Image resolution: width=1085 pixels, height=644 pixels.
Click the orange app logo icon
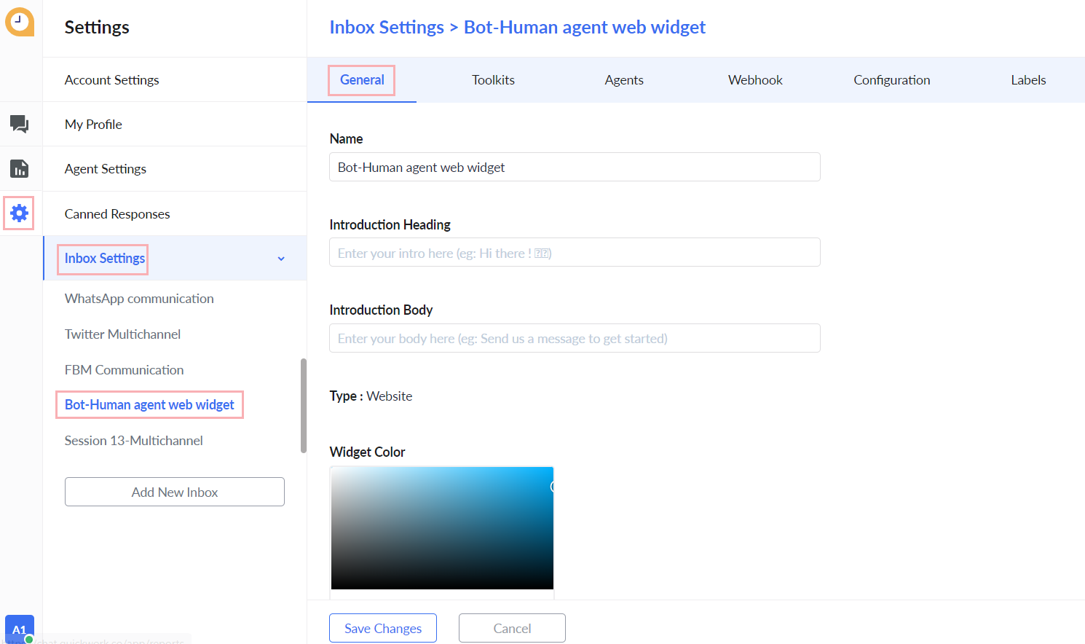(20, 22)
